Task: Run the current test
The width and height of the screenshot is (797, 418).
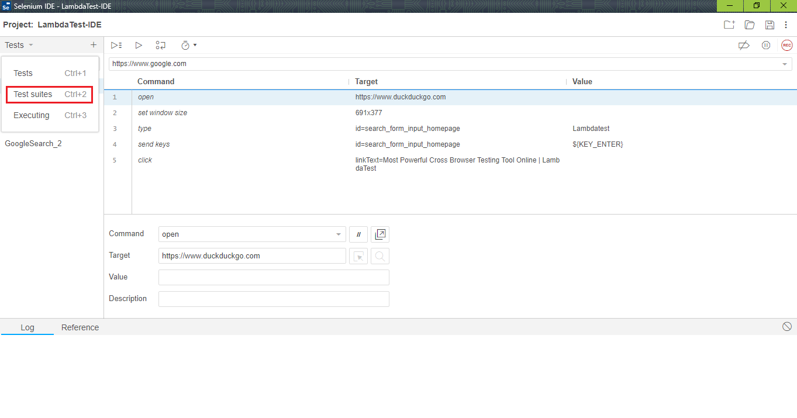Action: point(139,45)
